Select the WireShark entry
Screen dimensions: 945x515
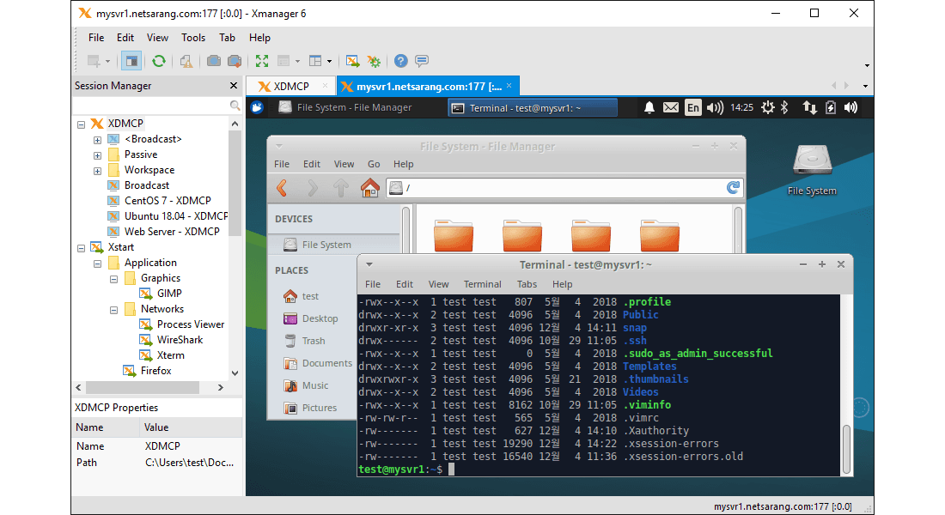180,340
